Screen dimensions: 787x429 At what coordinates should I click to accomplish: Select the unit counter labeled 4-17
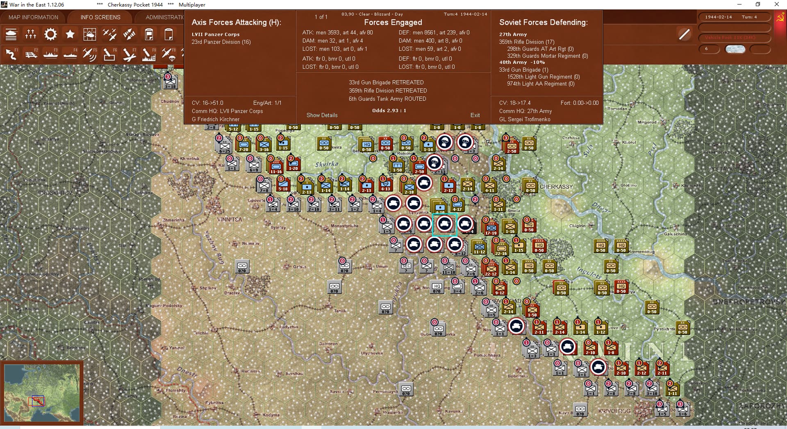coord(457,204)
